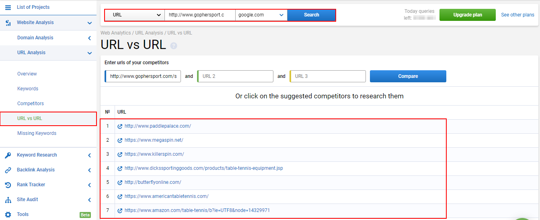The width and height of the screenshot is (540, 220).
Task: Click the blue Compare button
Action: tap(408, 76)
